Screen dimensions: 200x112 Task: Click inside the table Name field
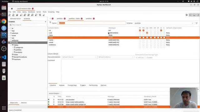click(92, 23)
